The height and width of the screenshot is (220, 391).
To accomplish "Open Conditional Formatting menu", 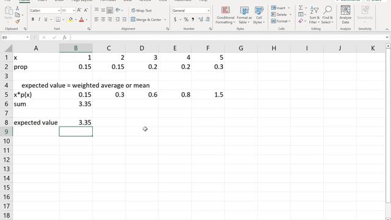I will click(x=225, y=15).
